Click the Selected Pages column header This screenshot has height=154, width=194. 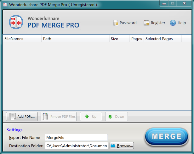(163, 39)
